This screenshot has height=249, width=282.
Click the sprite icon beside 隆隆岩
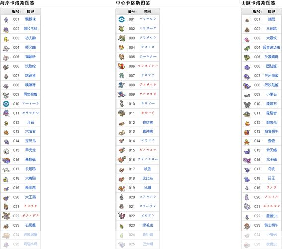(247, 114)
